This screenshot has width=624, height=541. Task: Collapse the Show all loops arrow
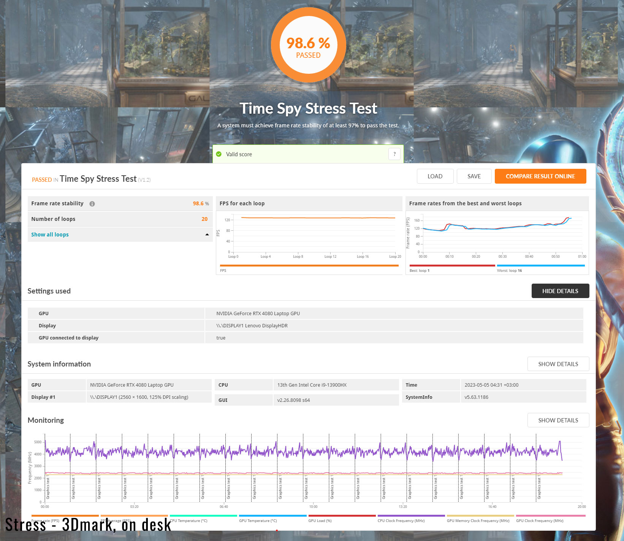point(207,235)
